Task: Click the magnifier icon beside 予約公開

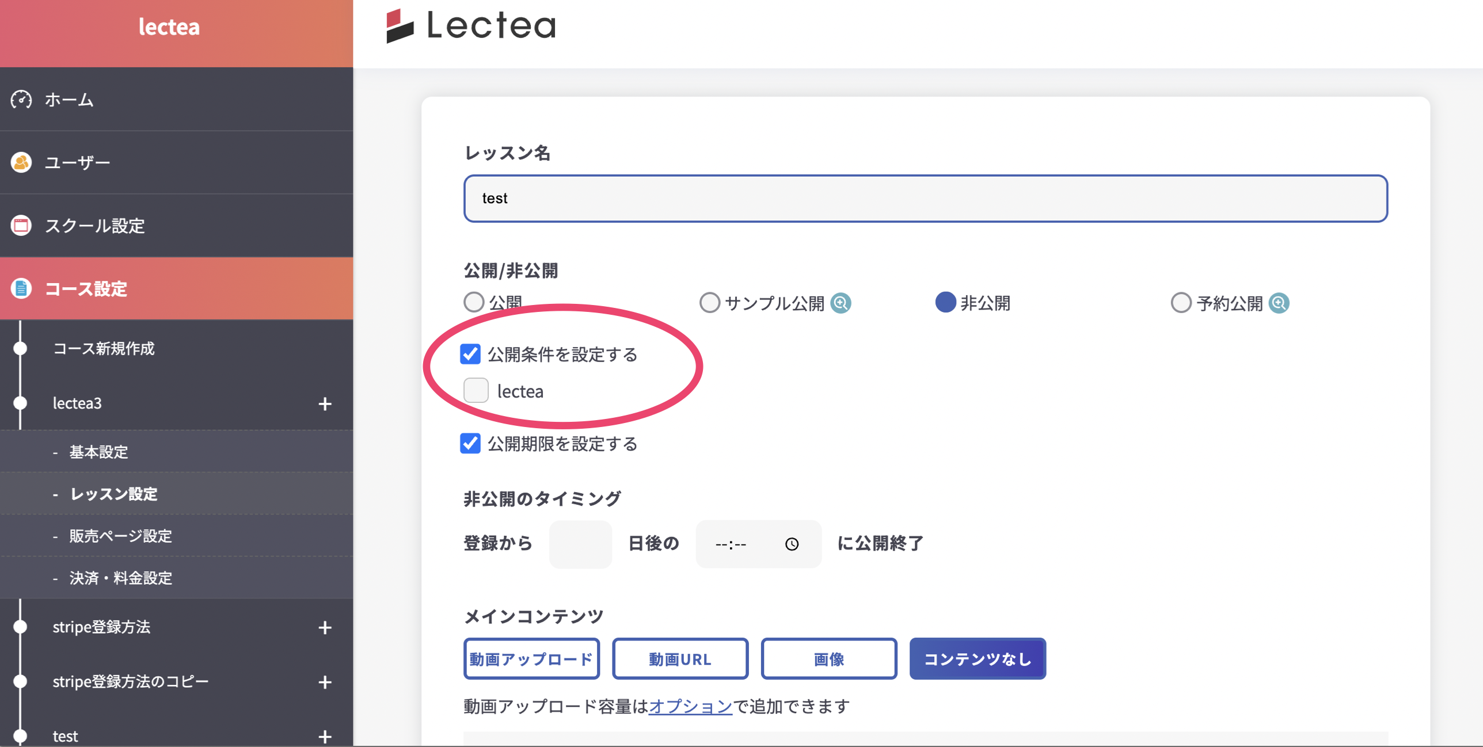Action: (1279, 303)
